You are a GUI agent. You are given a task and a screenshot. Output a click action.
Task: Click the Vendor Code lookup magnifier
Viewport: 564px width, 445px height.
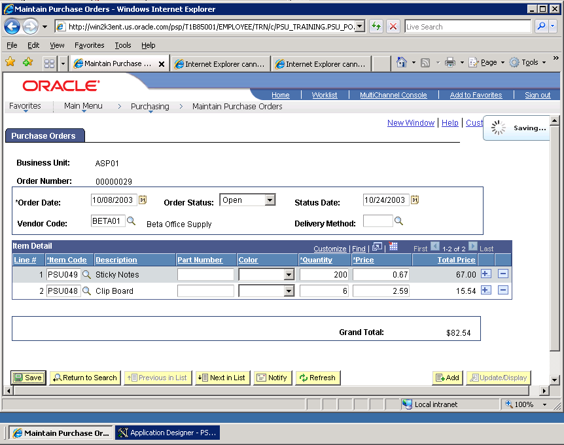(x=131, y=222)
